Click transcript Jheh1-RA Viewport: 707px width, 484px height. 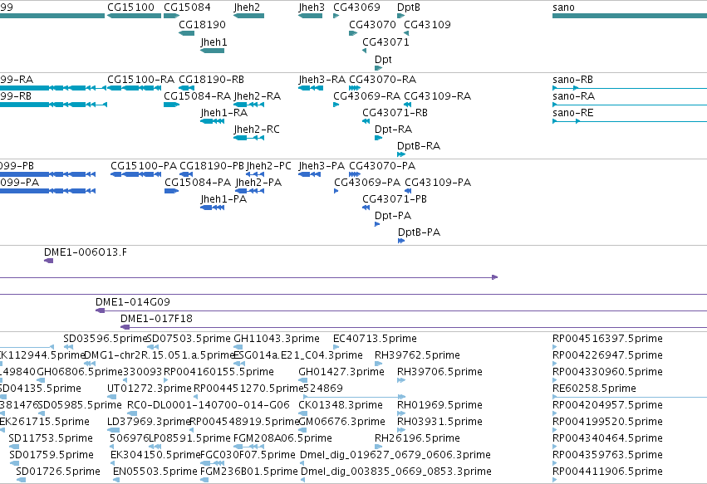[x=224, y=113]
